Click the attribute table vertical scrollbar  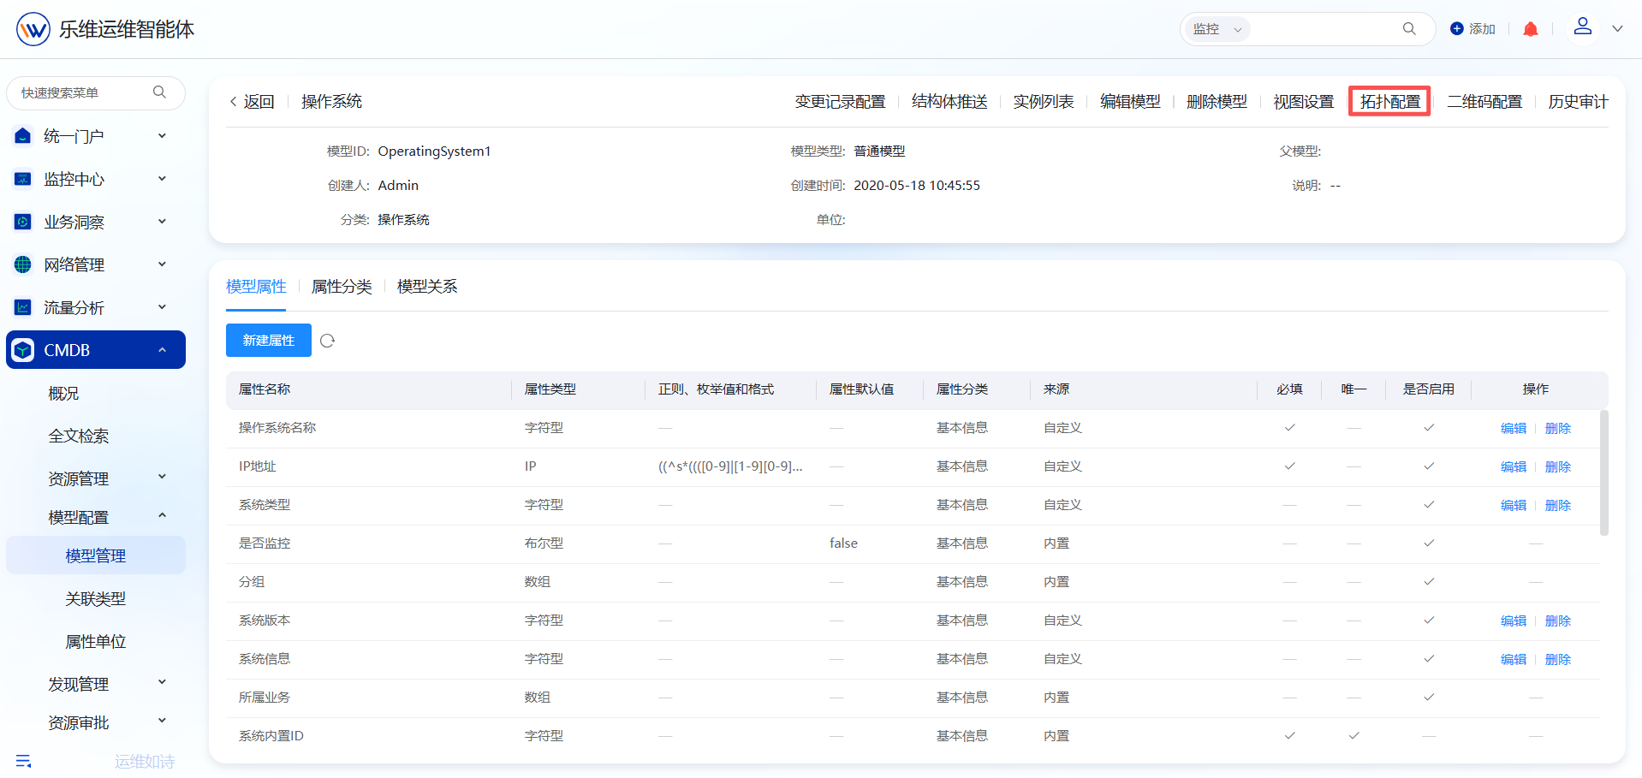pos(1603,473)
